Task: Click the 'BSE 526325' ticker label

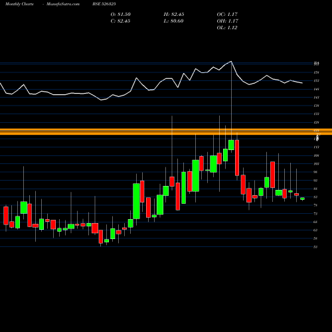Action: click(104, 4)
